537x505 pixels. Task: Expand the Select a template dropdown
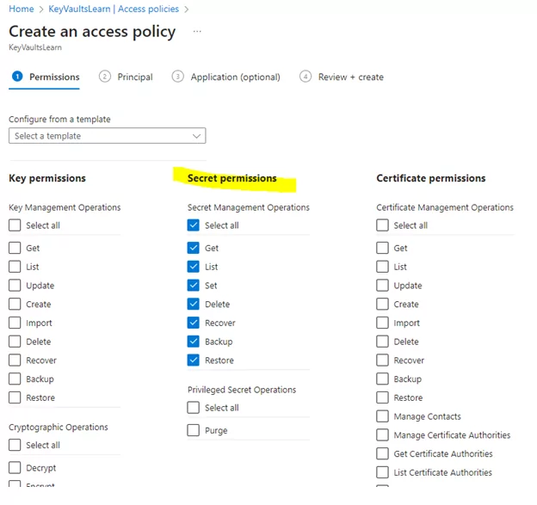(x=108, y=136)
